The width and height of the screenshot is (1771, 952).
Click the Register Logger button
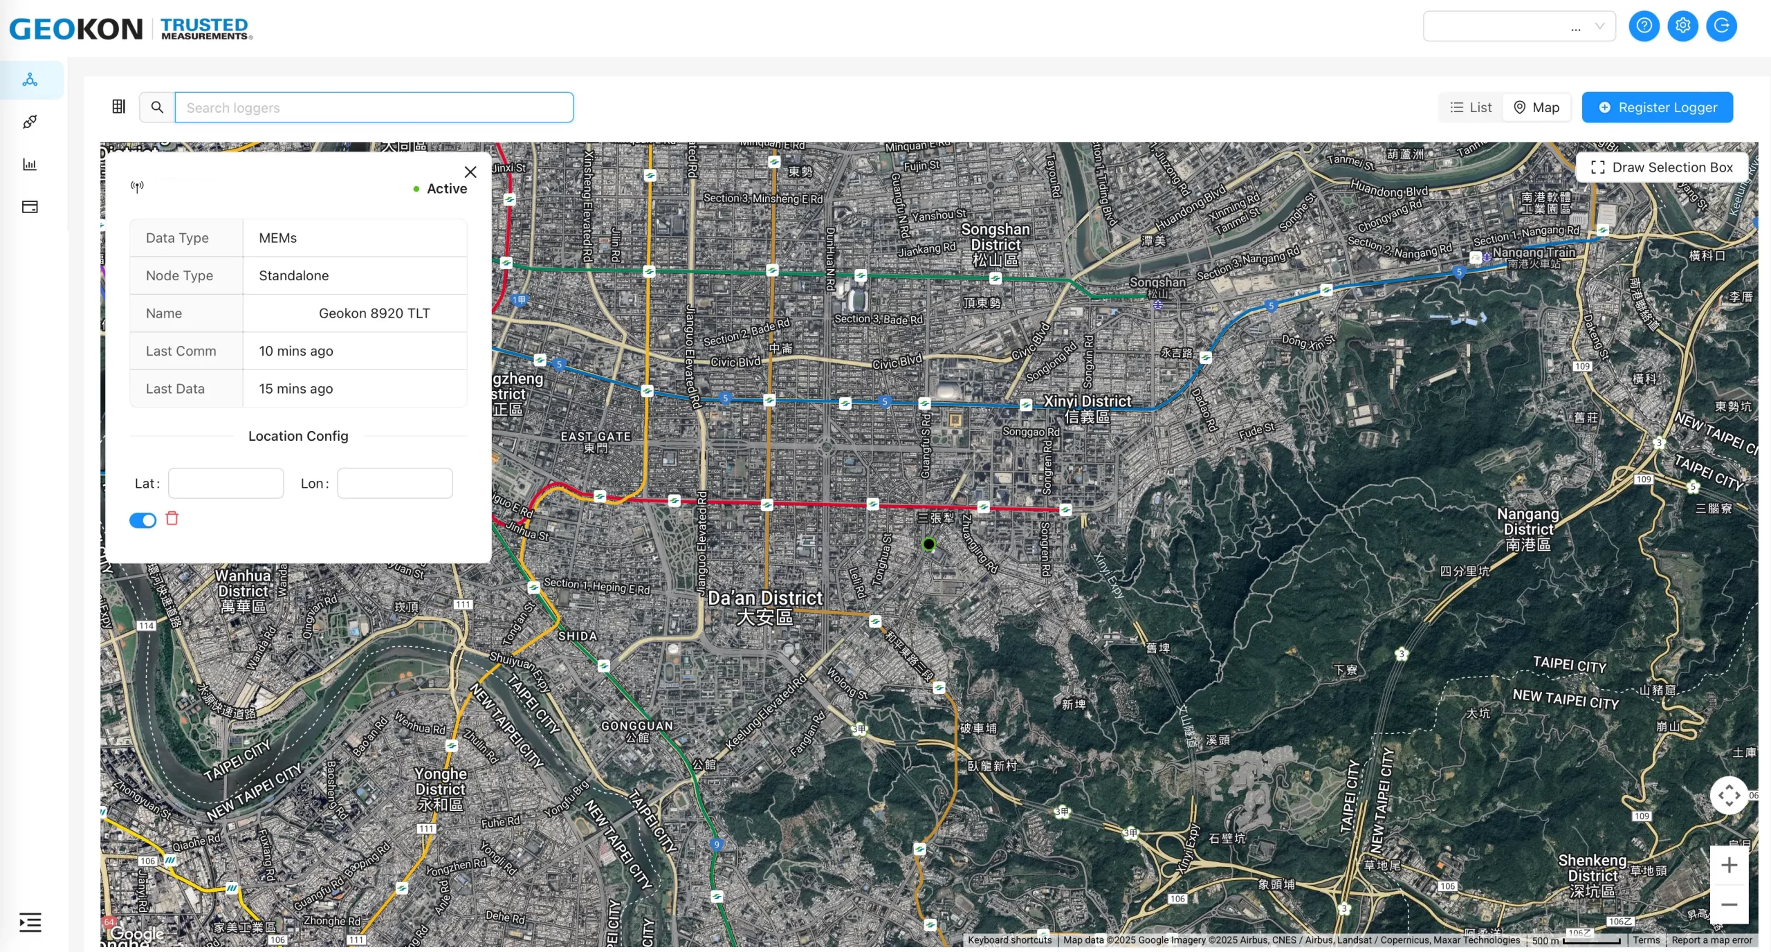click(x=1657, y=107)
